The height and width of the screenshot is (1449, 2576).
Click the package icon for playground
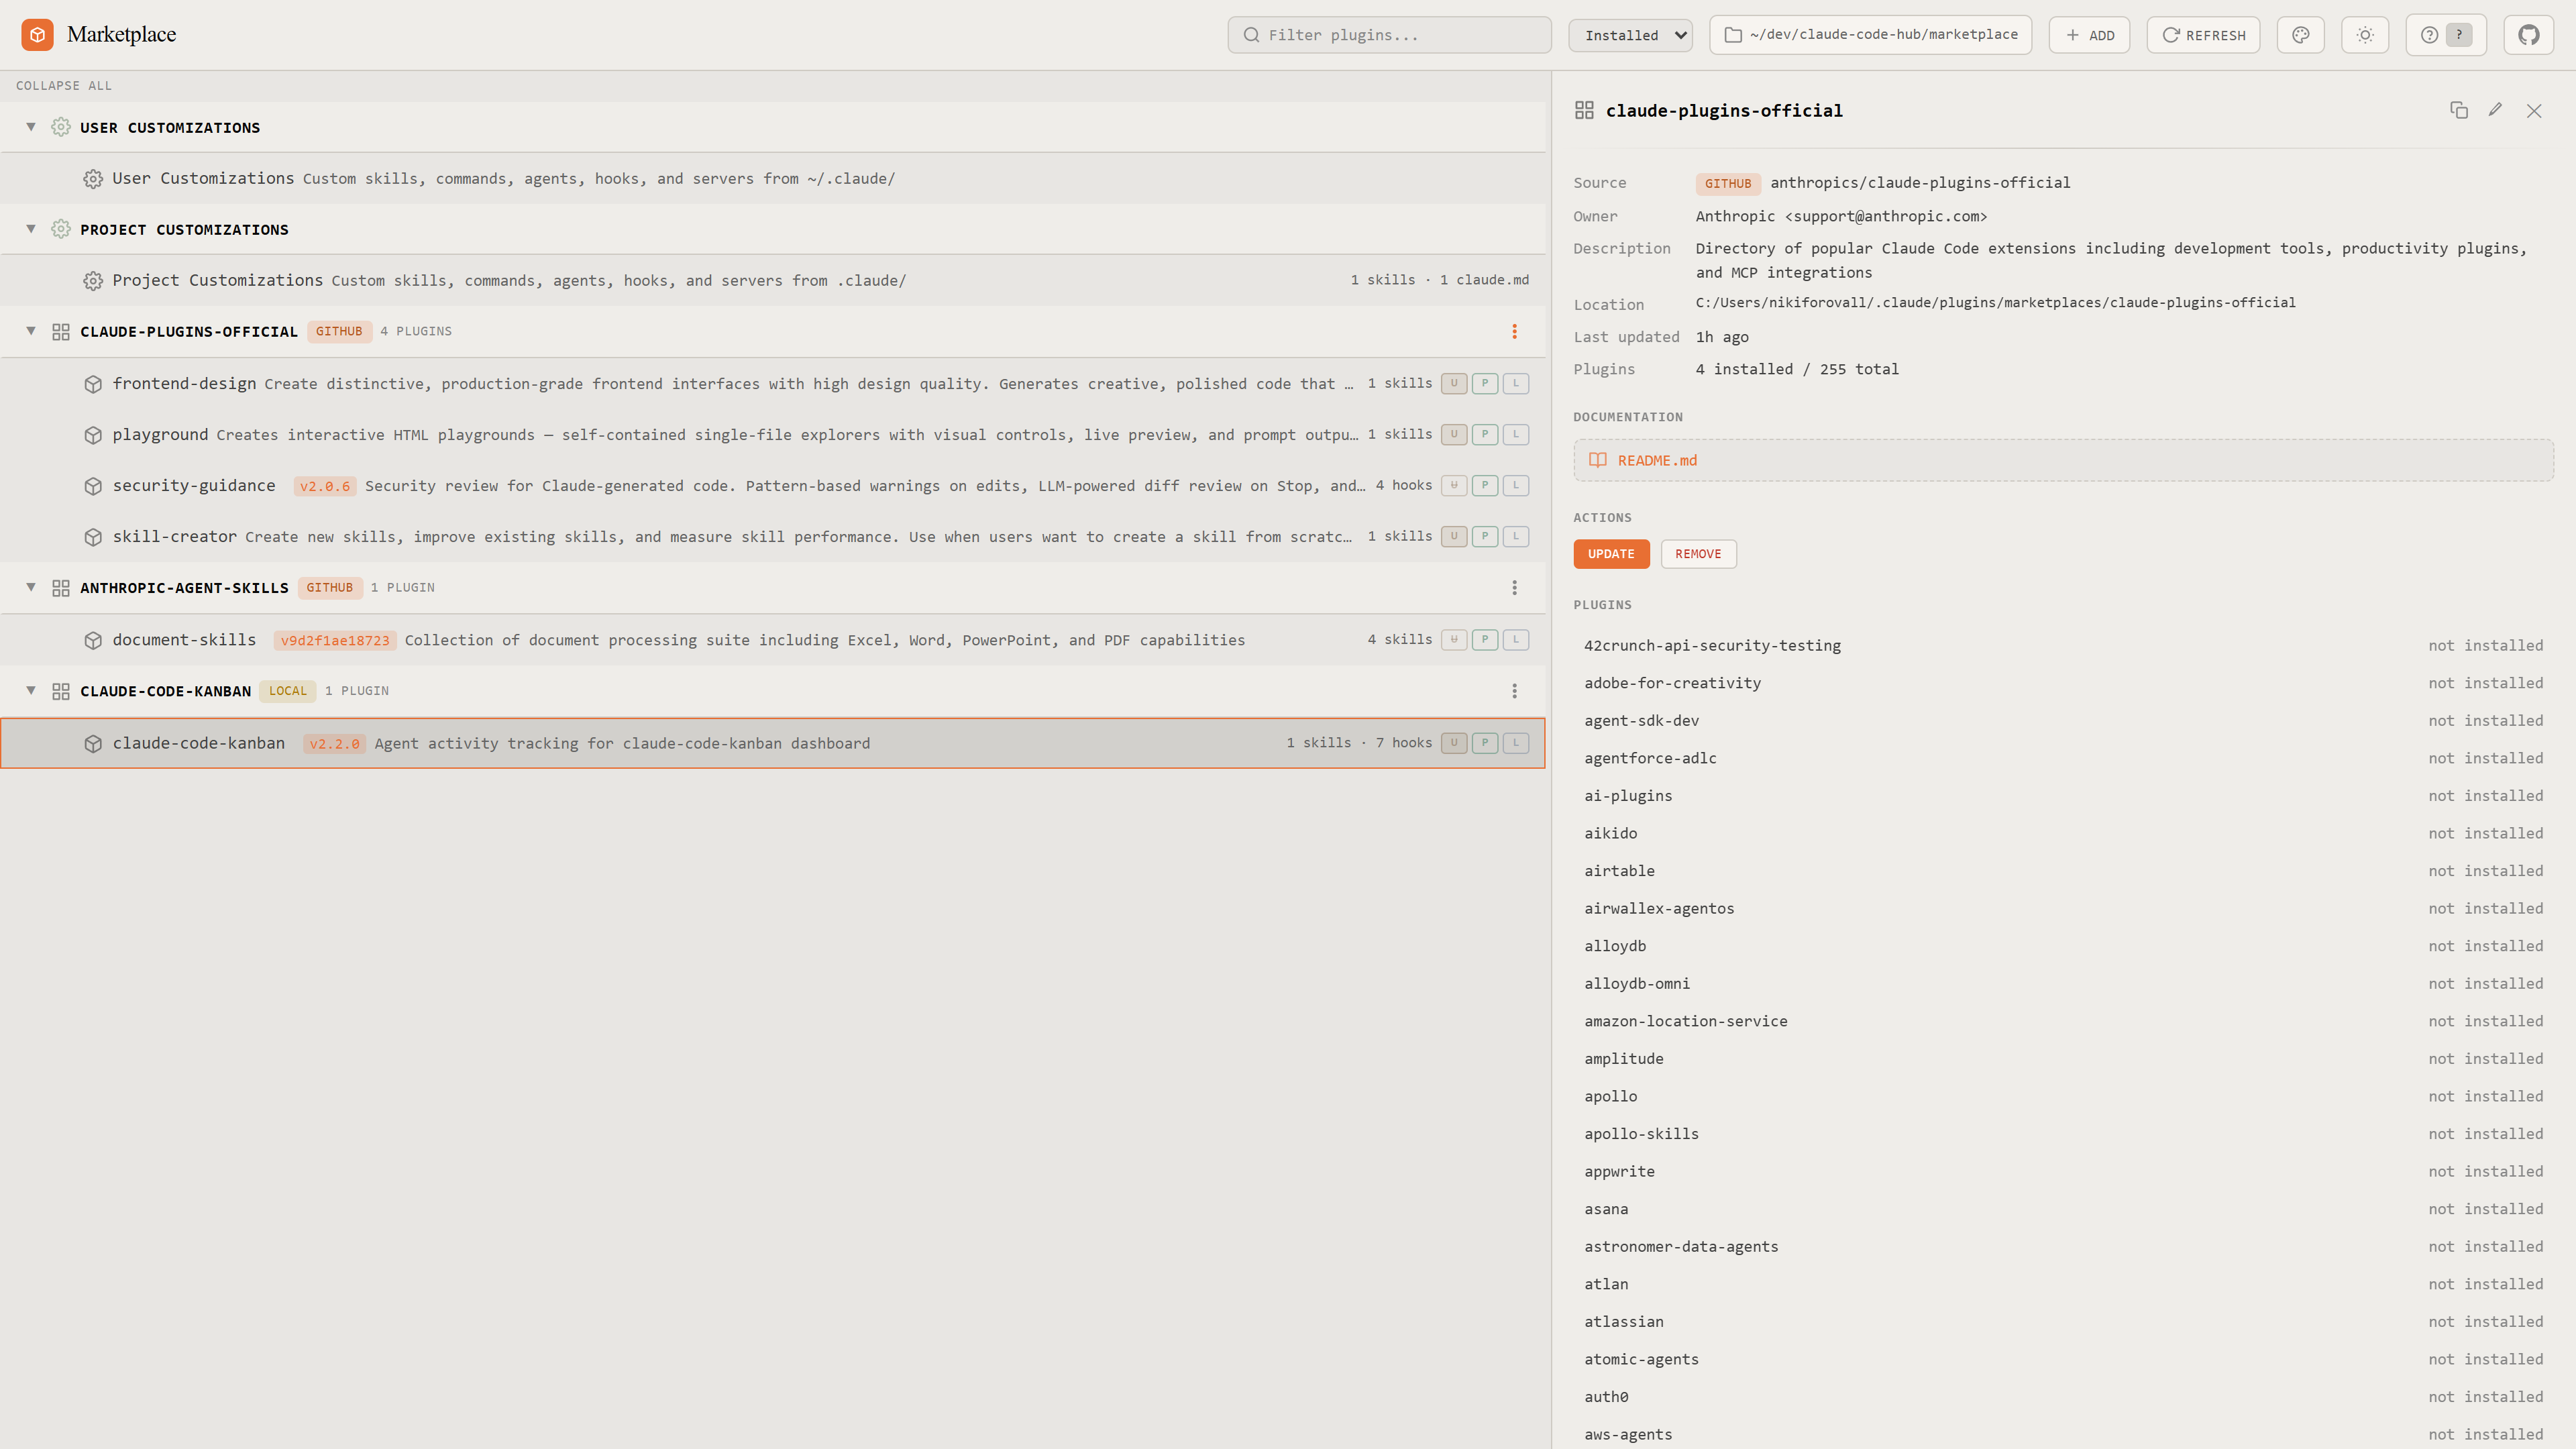tap(93, 435)
